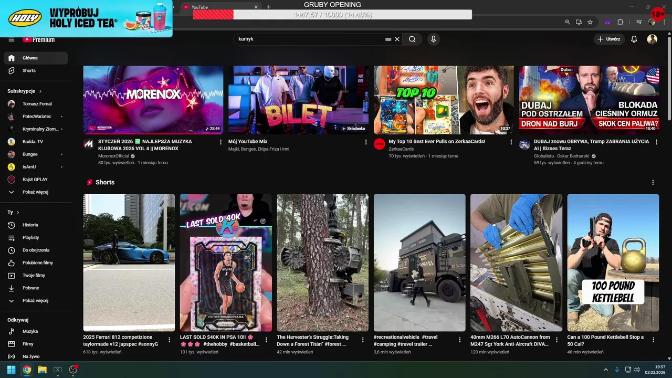Click the YouTube Premium logo

39,40
